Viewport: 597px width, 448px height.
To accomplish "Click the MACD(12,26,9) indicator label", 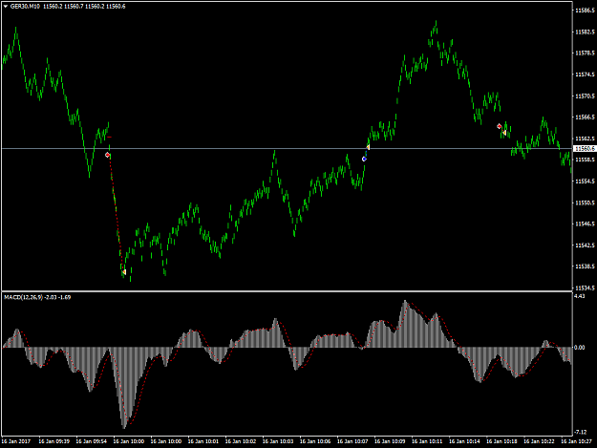I will pos(37,297).
